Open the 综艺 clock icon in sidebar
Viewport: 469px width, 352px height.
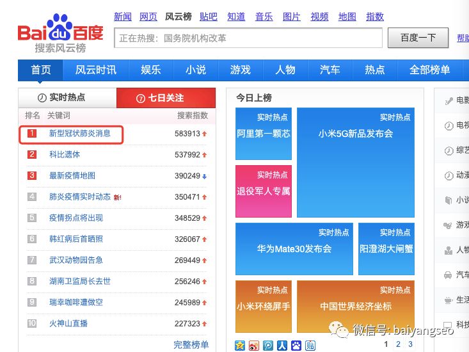[x=449, y=151]
